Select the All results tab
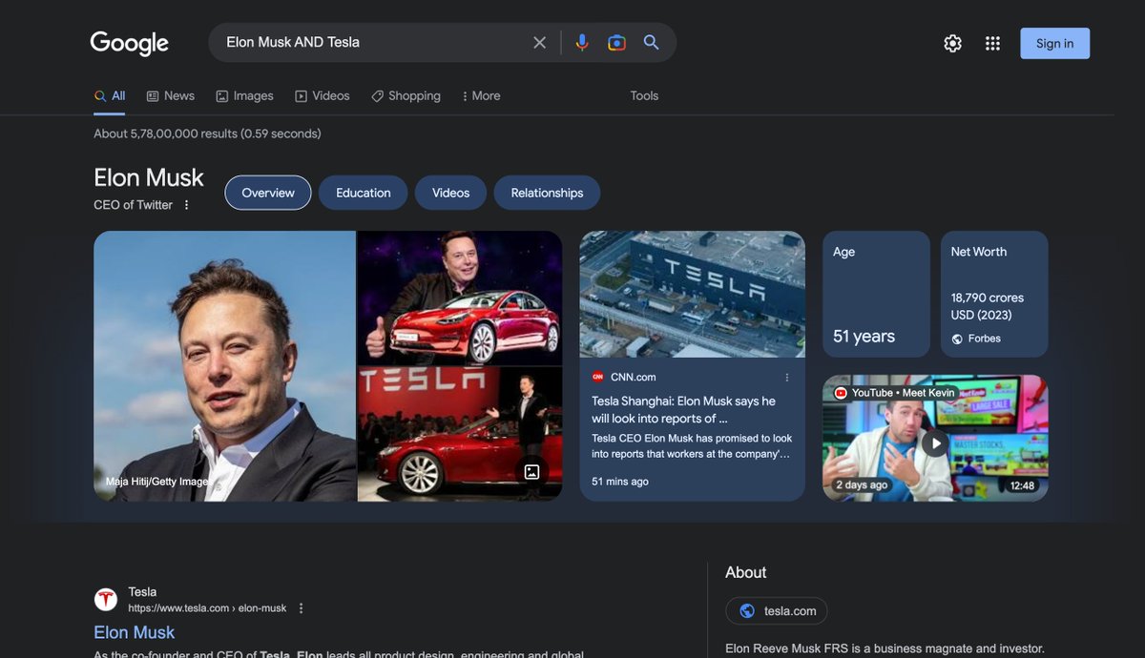 click(110, 96)
